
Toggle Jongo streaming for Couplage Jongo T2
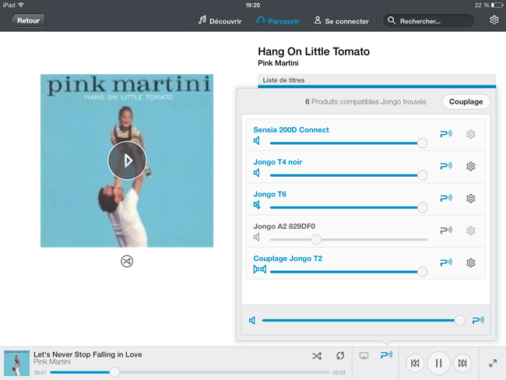point(446,262)
